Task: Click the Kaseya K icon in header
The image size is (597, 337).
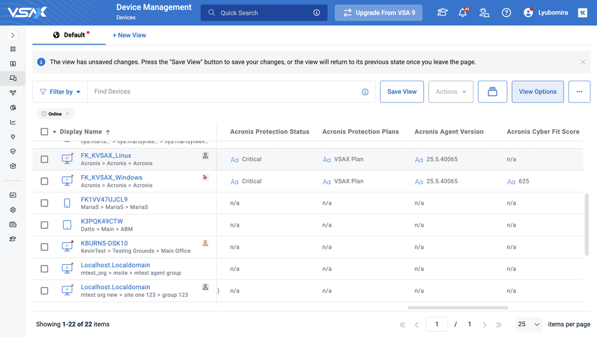Action: (x=583, y=13)
